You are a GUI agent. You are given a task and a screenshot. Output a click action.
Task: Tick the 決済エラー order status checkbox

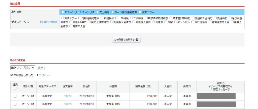(62, 18)
